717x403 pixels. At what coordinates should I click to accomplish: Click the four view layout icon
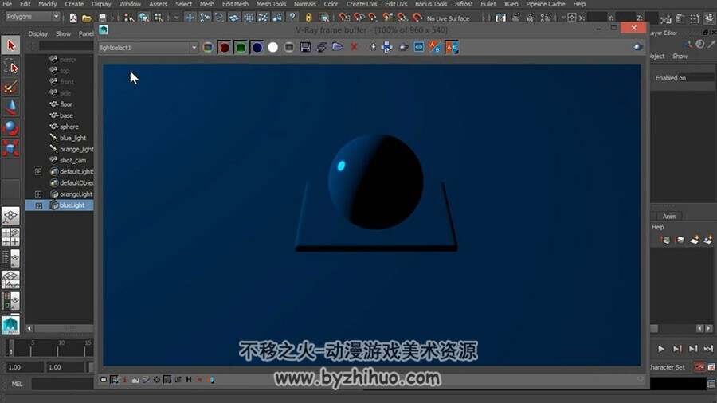tap(10, 237)
